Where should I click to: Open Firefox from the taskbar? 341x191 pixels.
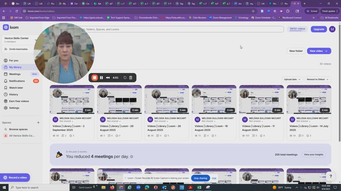pos(112,187)
